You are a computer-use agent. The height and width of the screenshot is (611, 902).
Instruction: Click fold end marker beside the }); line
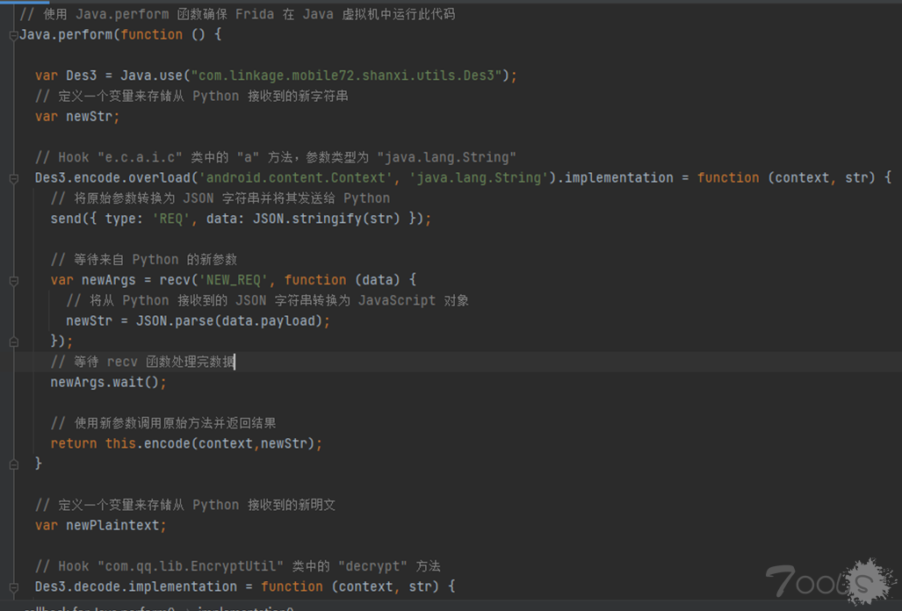click(13, 341)
